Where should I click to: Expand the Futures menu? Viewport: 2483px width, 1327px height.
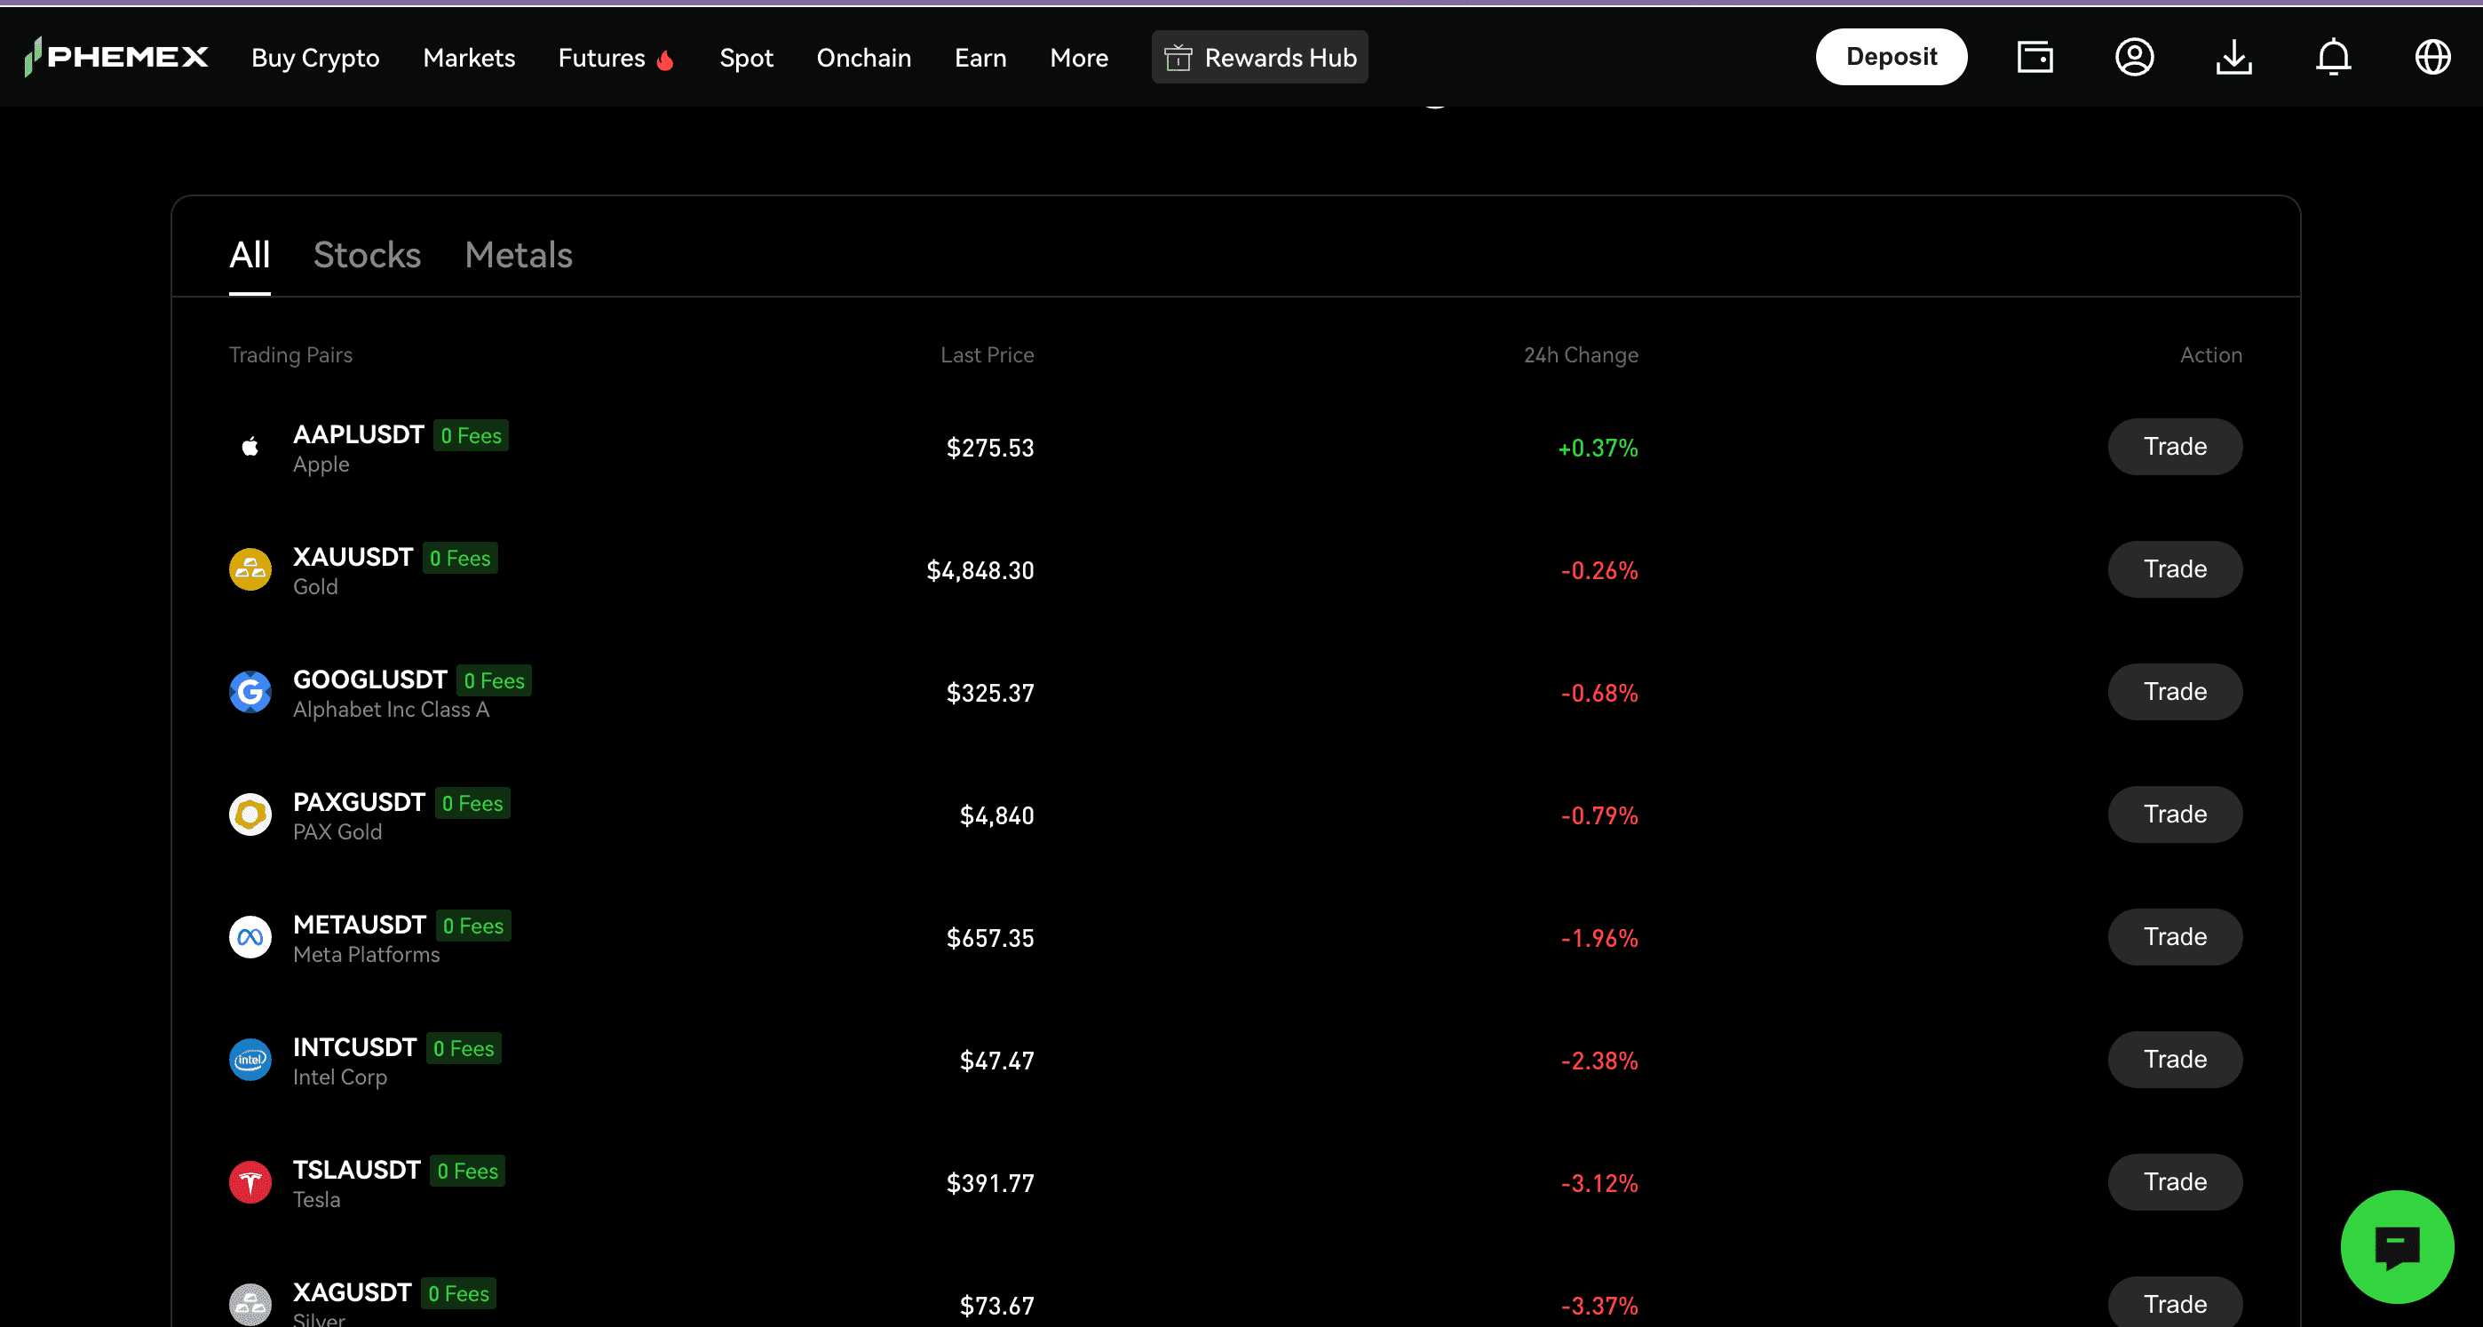coord(601,58)
